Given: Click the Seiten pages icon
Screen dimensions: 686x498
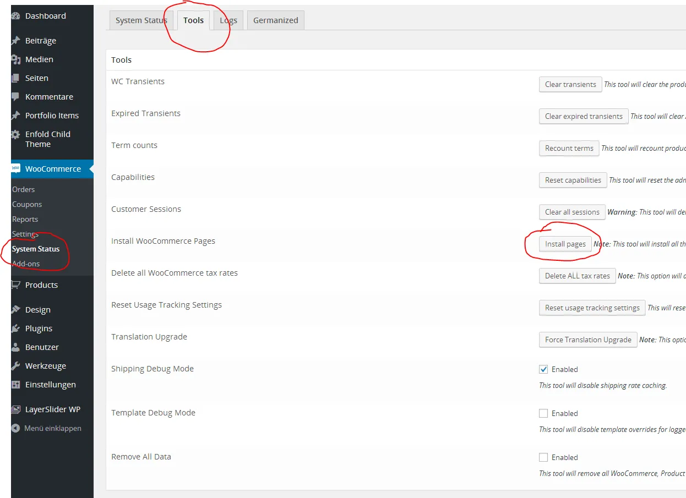Looking at the screenshot, I should pyautogui.click(x=16, y=78).
